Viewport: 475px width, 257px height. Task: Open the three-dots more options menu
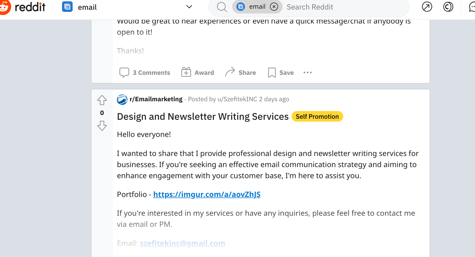click(307, 72)
